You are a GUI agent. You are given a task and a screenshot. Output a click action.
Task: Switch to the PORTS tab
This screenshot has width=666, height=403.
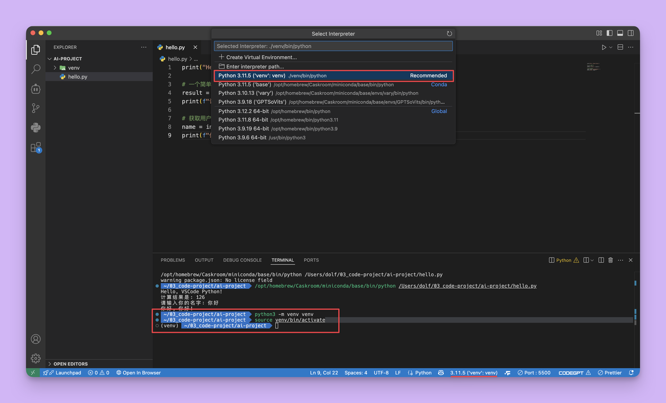click(311, 260)
